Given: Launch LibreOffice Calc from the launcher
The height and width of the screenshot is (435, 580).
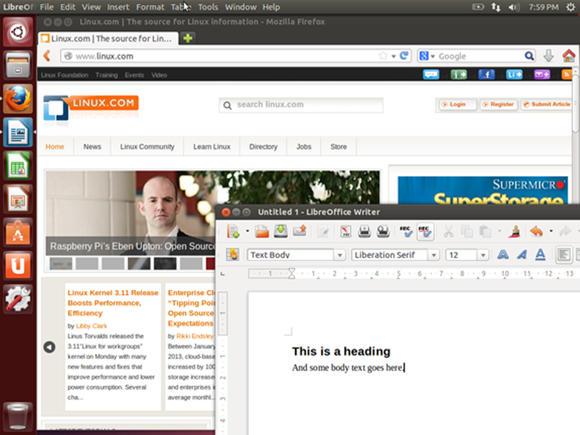Looking at the screenshot, I should (x=17, y=166).
